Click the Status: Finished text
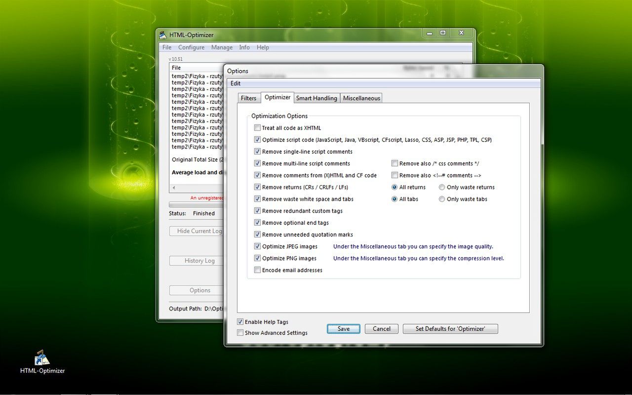 (192, 213)
